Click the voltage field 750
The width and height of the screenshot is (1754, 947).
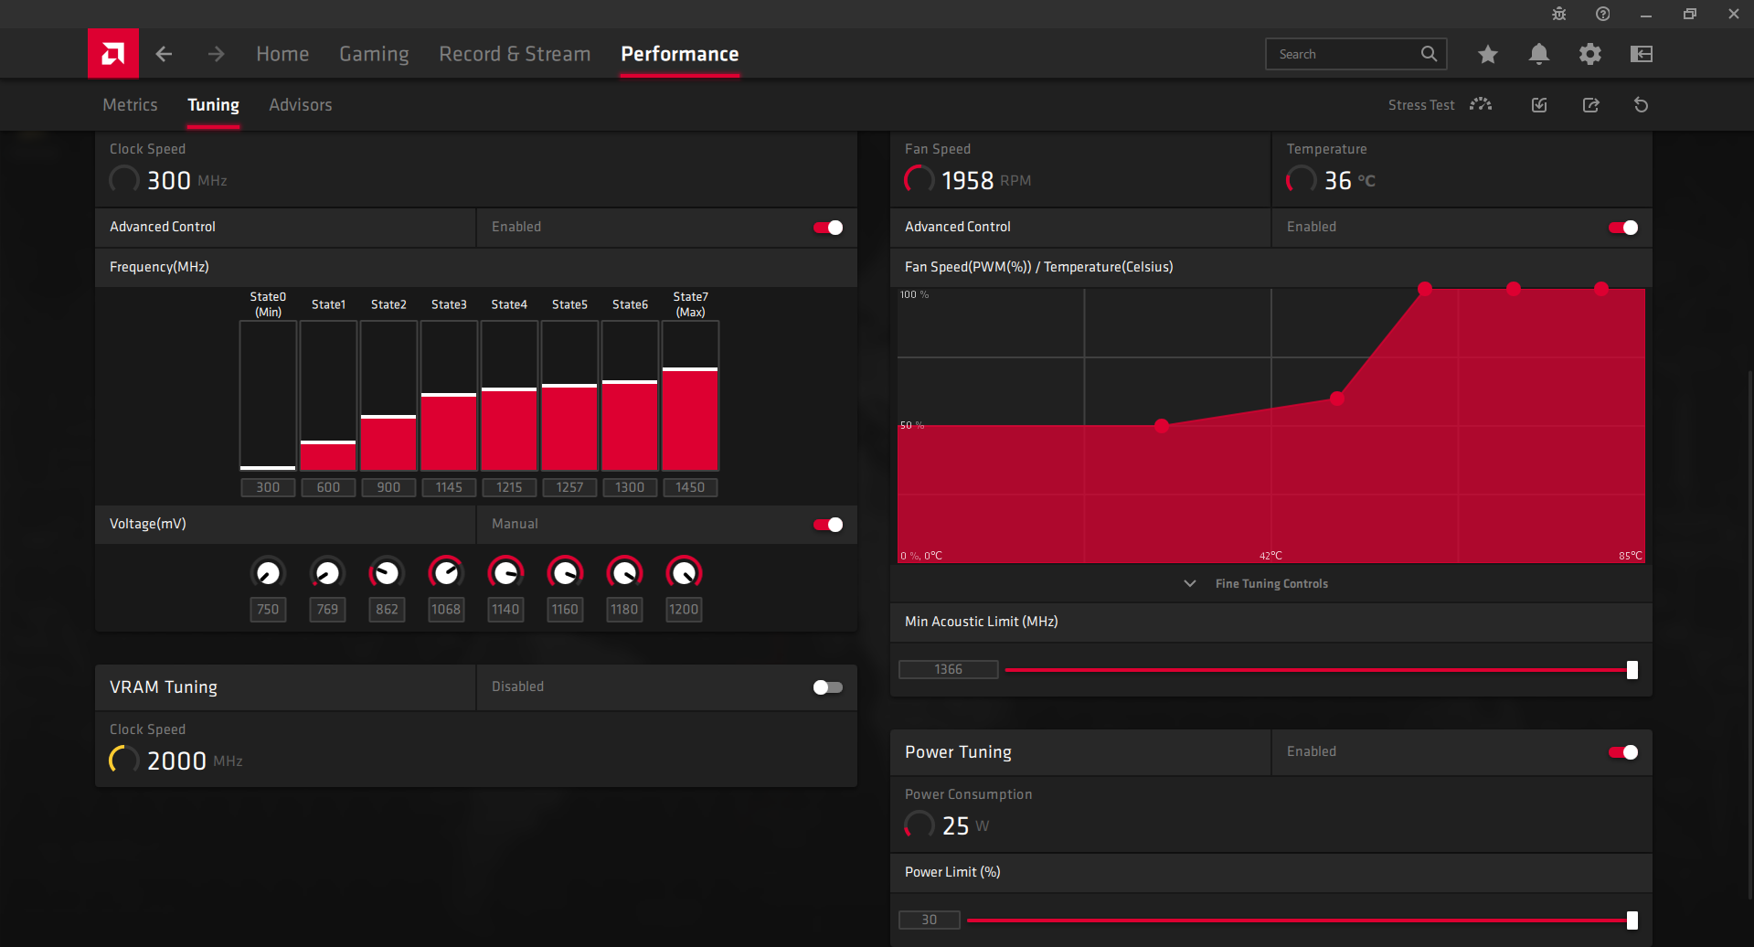(268, 609)
